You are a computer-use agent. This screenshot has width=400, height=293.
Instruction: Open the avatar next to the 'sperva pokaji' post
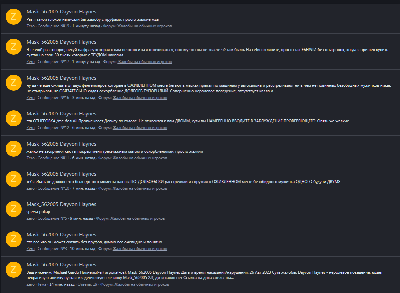[14, 209]
